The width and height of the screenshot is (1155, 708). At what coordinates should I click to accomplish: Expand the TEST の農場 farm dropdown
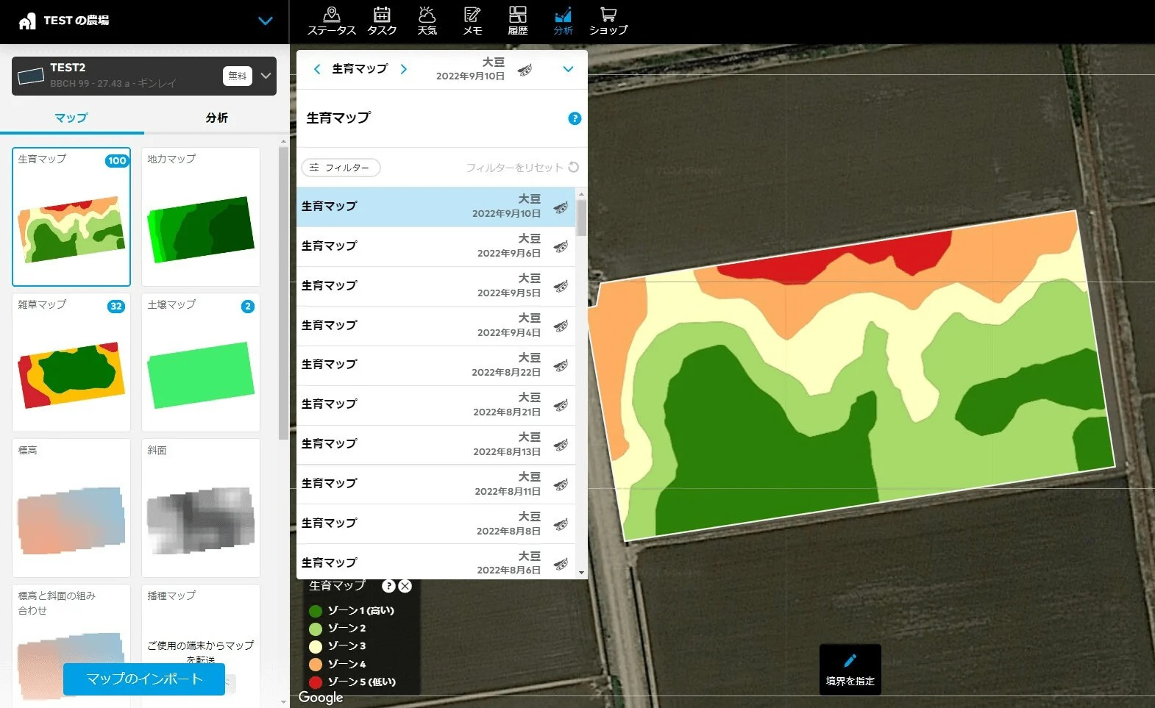266,21
